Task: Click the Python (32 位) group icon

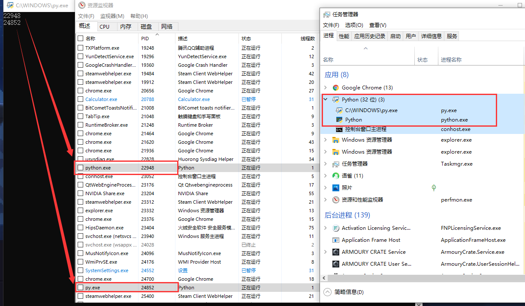Action: 336,100
